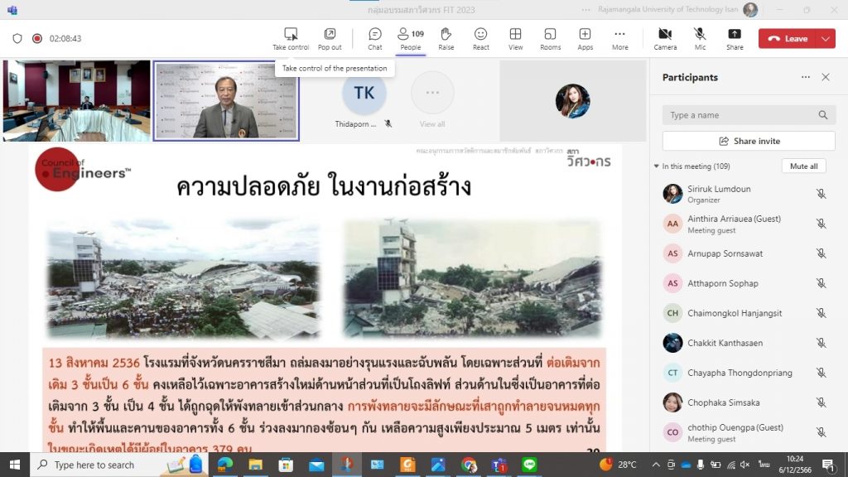
Task: Open the More actions menu
Action: (619, 38)
